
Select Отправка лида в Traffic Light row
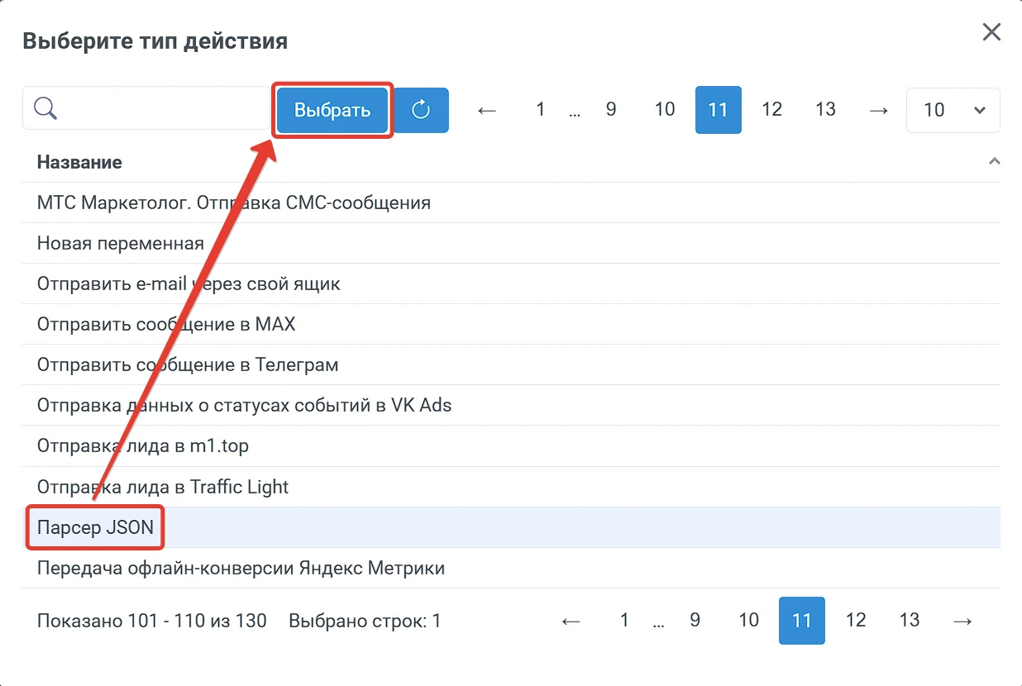[x=511, y=486]
